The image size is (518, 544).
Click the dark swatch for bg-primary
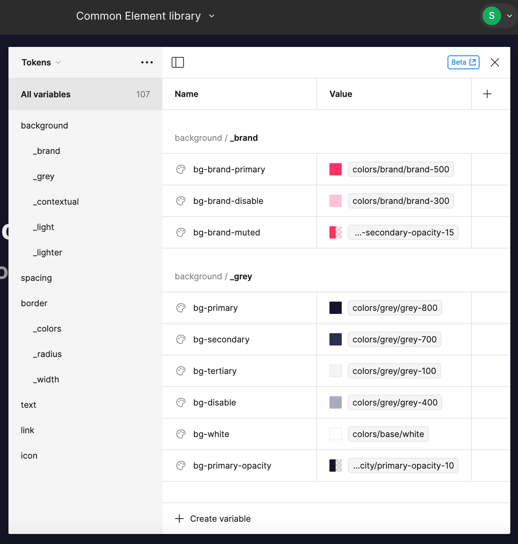[336, 308]
